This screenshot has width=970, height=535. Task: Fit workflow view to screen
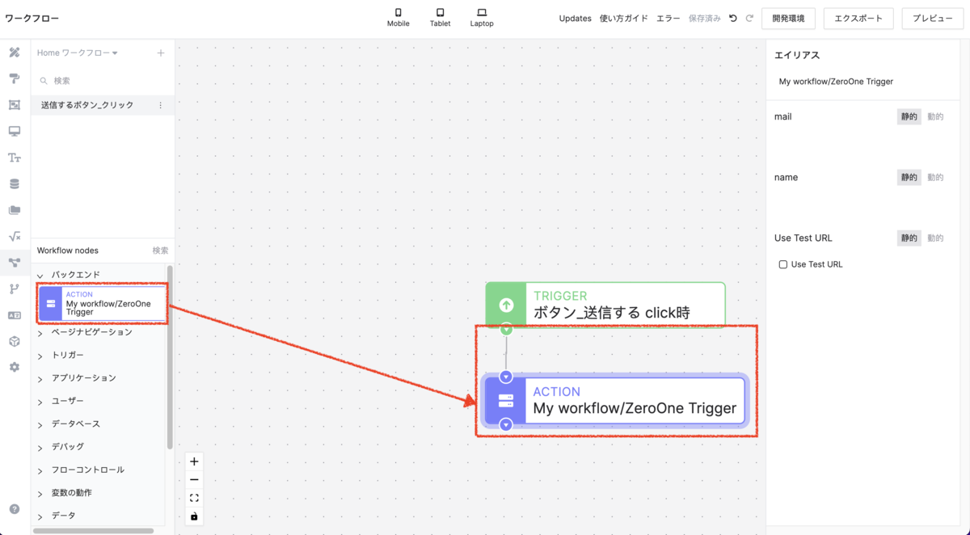[194, 498]
